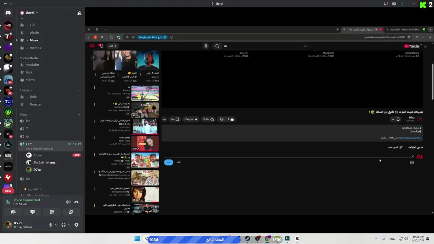Click the blue comment submit button
The height and width of the screenshot is (244, 434).
tap(169, 162)
